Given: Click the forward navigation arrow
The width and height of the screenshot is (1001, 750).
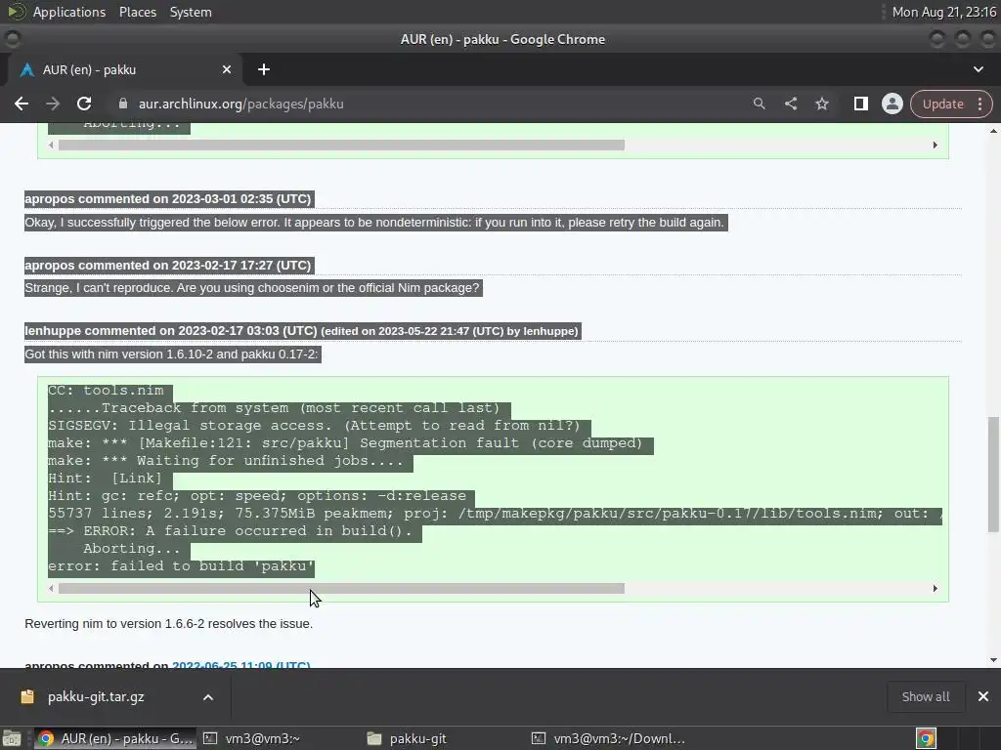Looking at the screenshot, I should point(53,104).
